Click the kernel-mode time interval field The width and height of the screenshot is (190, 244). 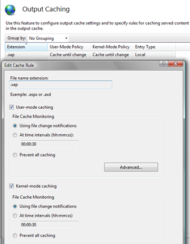(x=49, y=225)
